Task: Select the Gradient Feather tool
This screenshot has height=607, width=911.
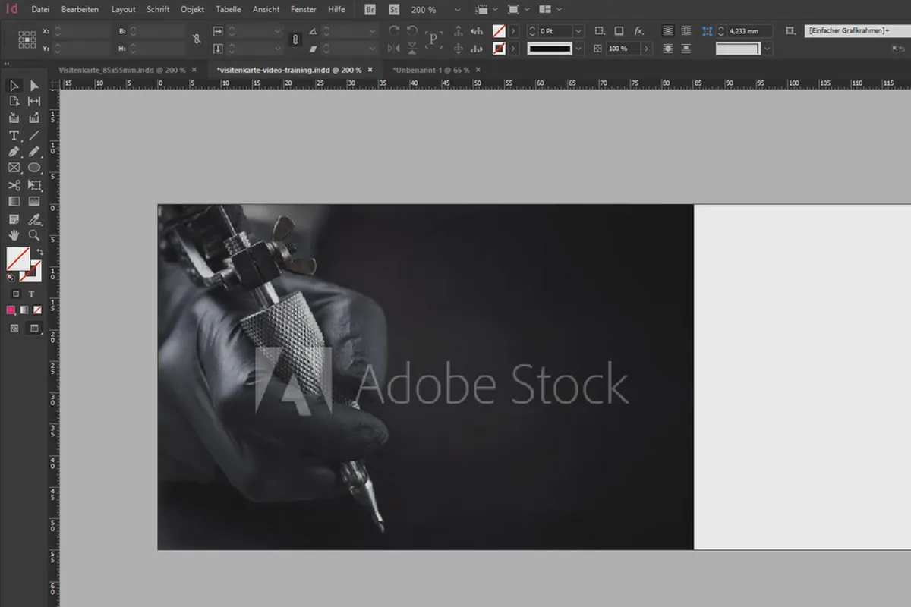Action: tap(34, 202)
